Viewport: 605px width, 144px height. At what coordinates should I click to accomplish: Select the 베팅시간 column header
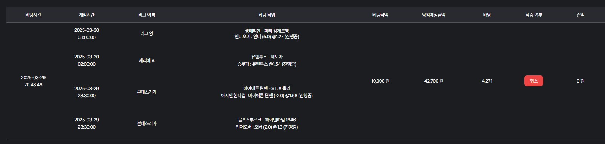pyautogui.click(x=33, y=15)
